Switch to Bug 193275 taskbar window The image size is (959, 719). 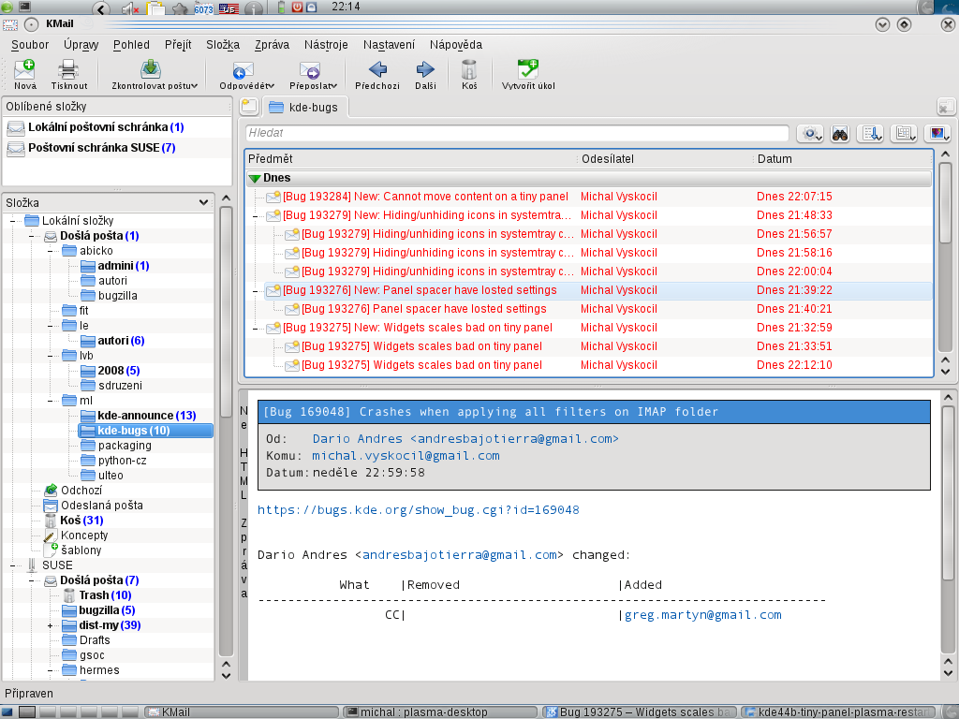click(x=640, y=712)
